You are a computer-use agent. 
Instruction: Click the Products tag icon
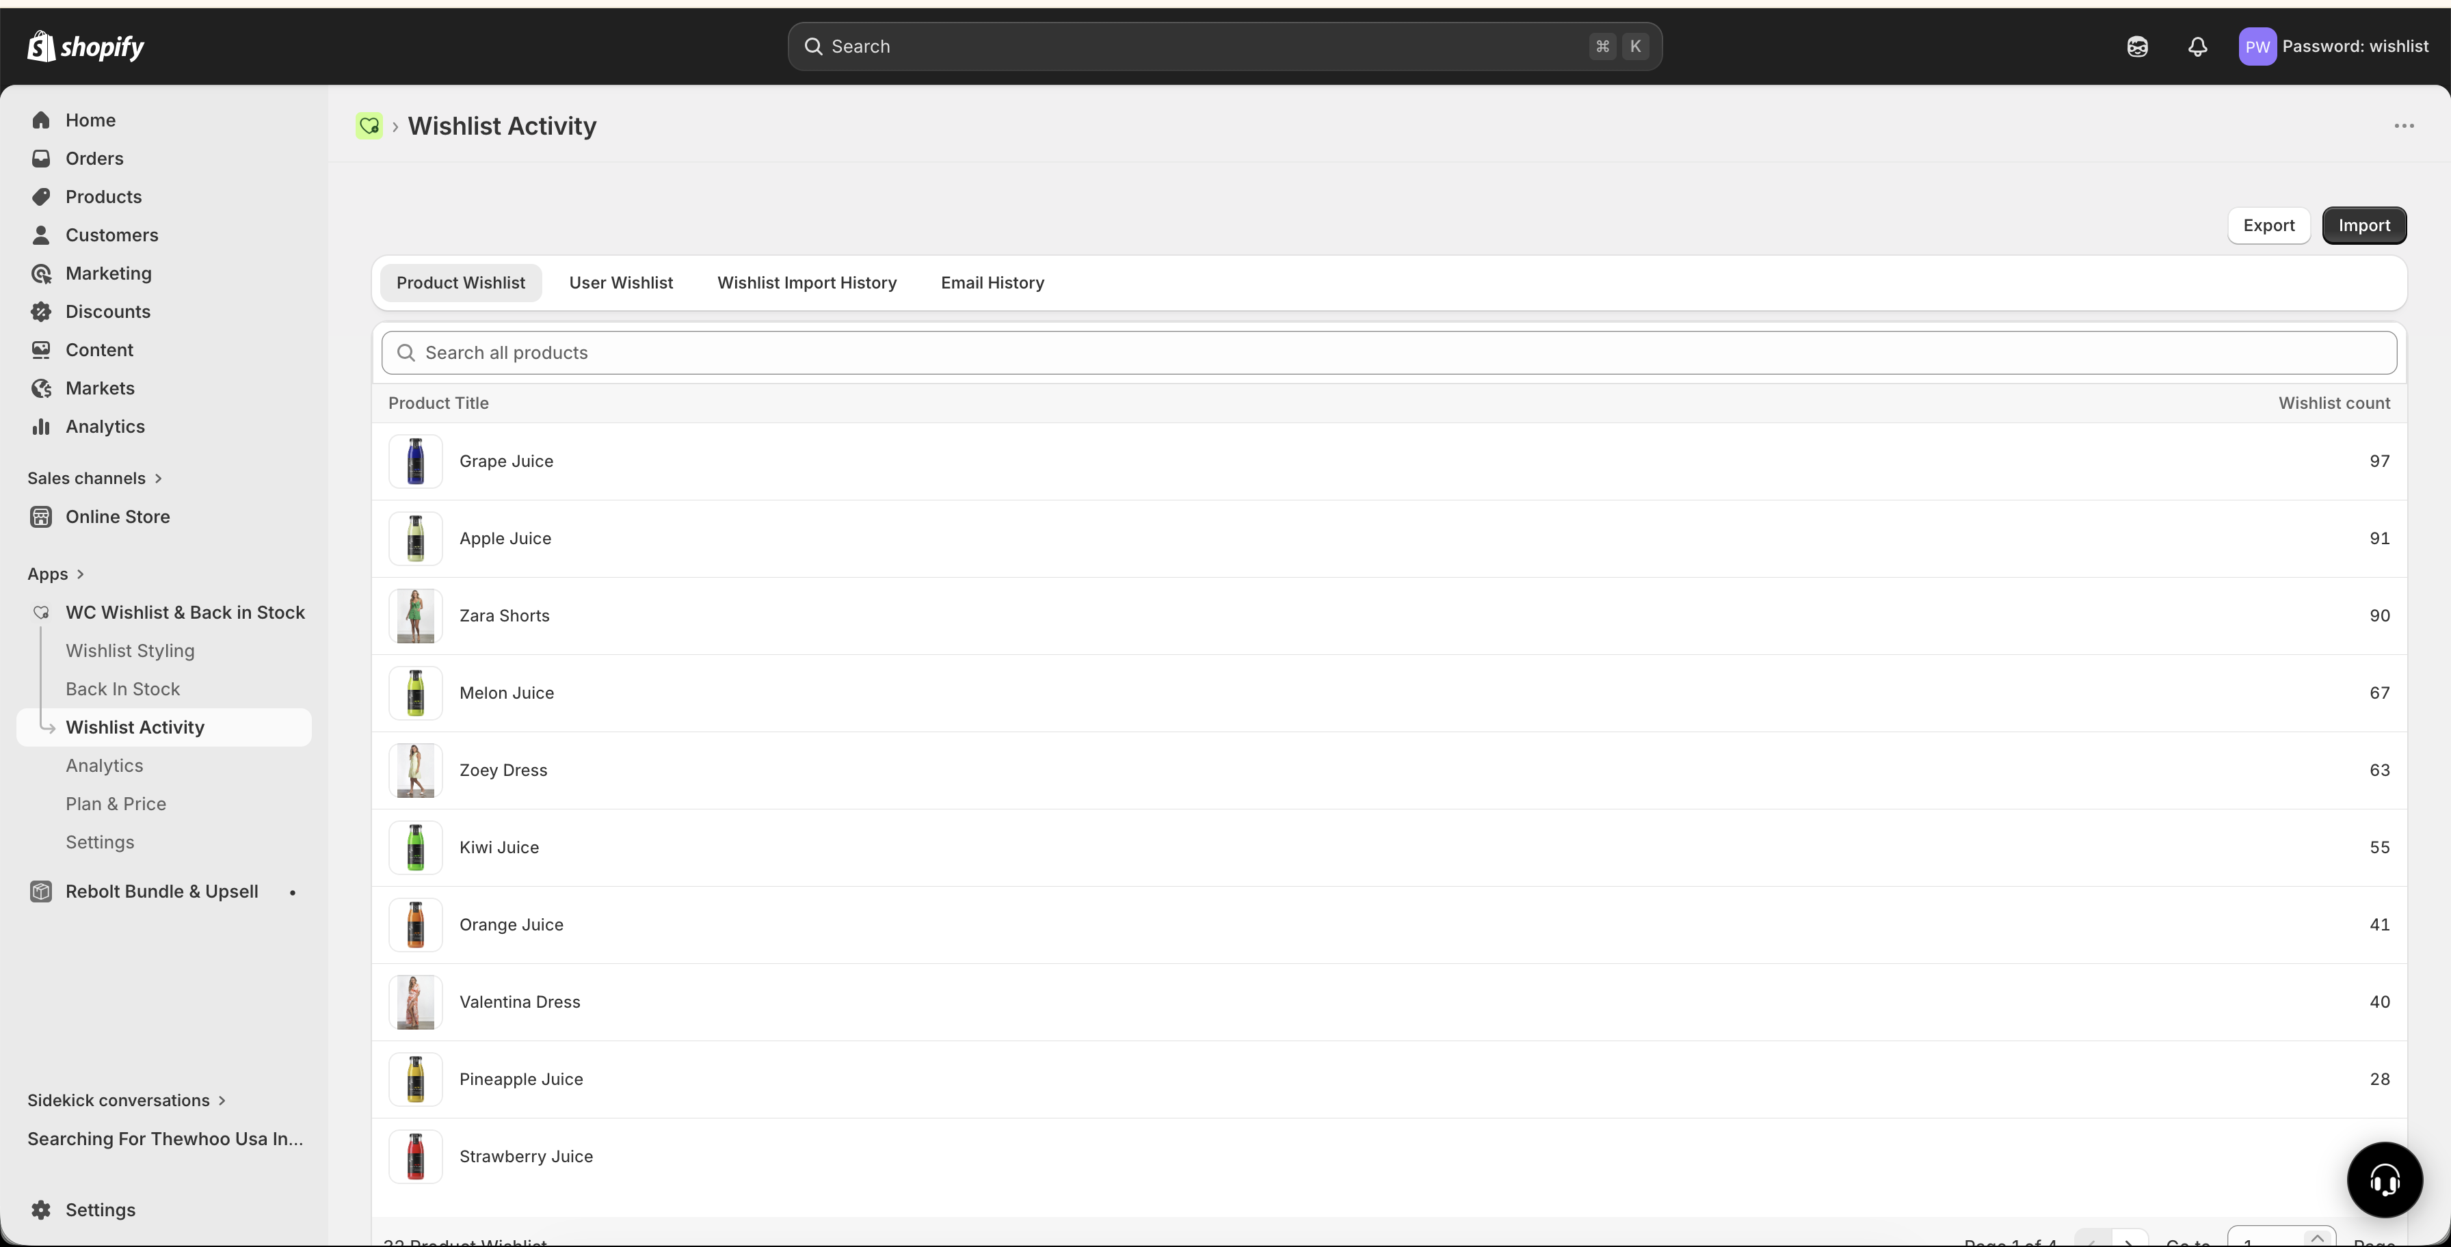point(41,197)
